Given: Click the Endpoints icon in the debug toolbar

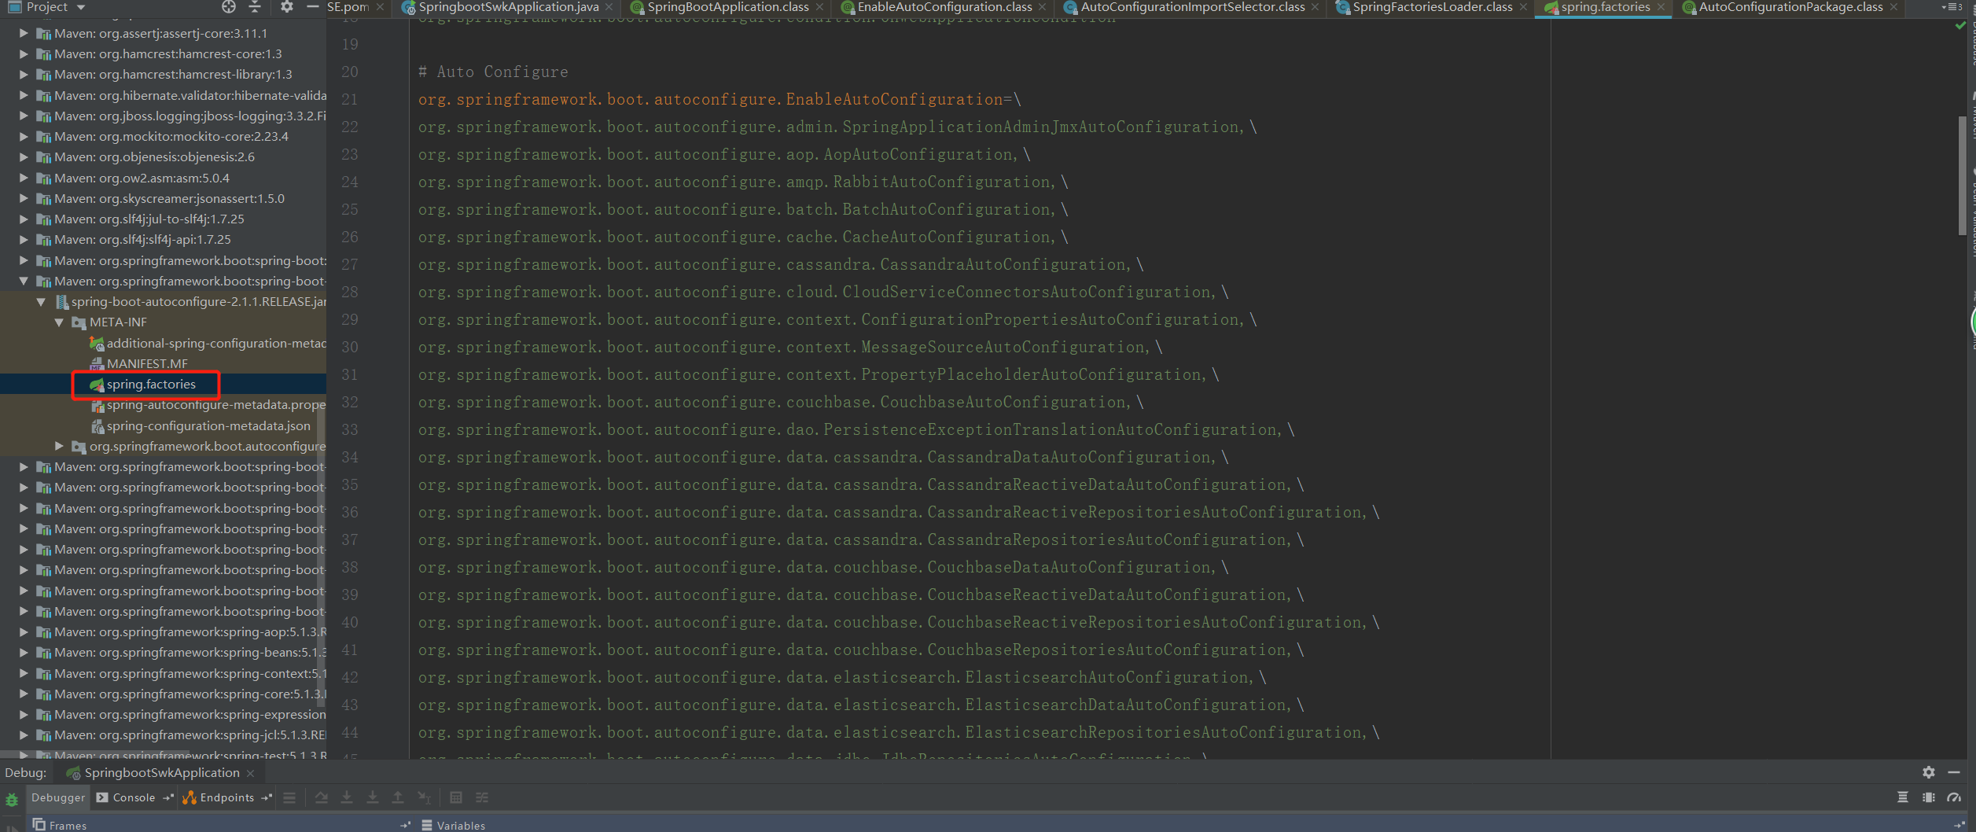Looking at the screenshot, I should click(188, 797).
